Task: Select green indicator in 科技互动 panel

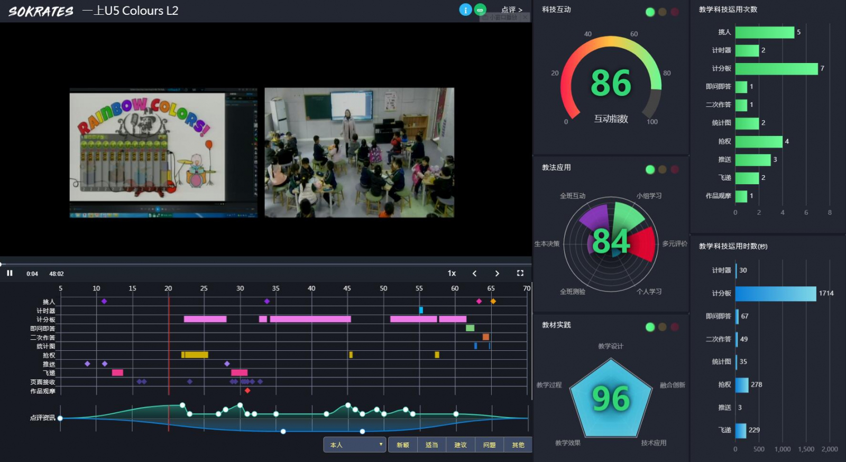Action: click(x=650, y=12)
